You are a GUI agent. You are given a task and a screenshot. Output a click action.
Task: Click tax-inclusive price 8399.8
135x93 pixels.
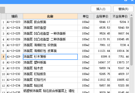[102, 57]
